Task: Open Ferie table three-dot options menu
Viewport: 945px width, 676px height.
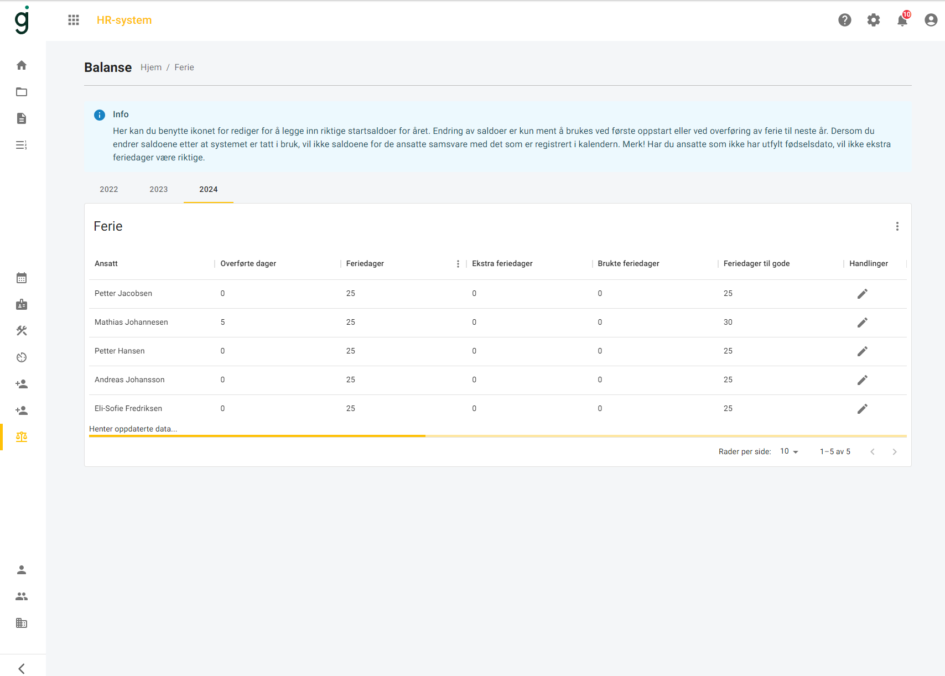Action: tap(897, 226)
